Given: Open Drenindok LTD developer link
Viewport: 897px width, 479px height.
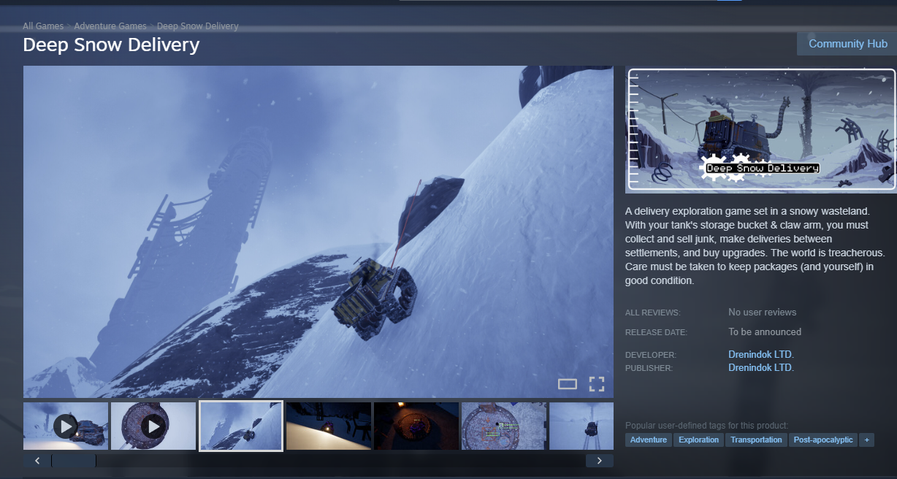Looking at the screenshot, I should click(x=761, y=354).
